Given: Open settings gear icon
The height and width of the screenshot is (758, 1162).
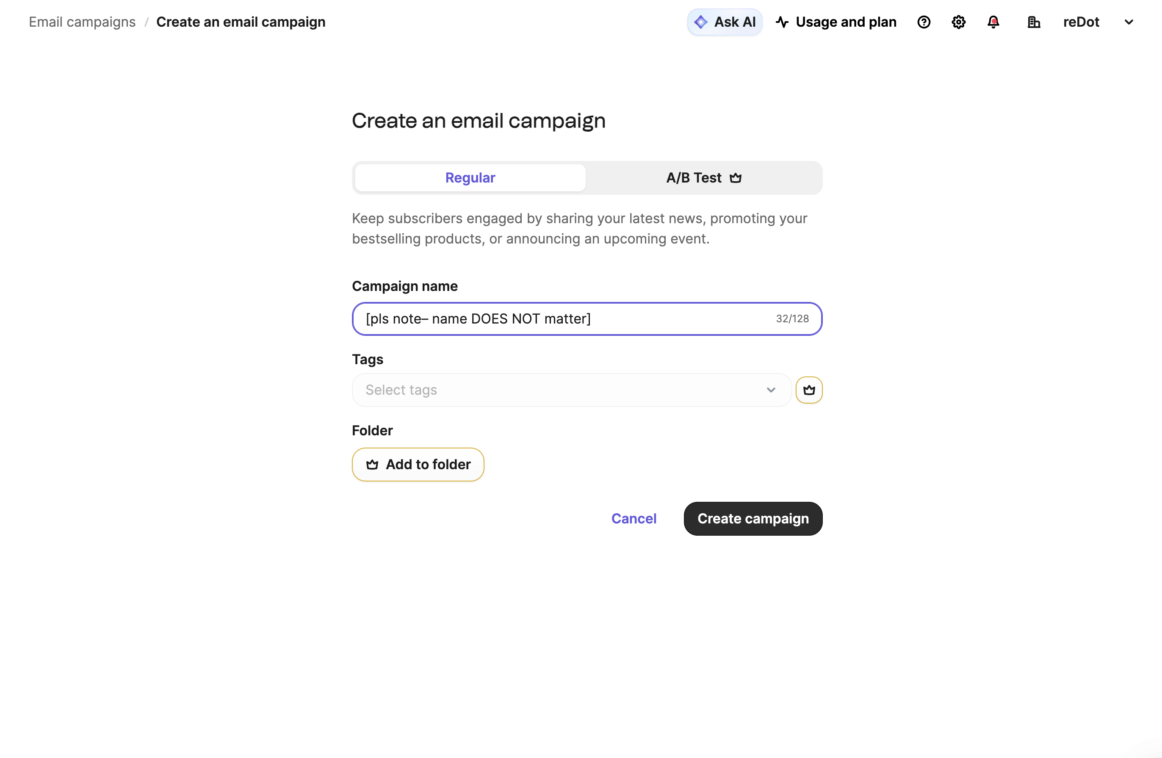Looking at the screenshot, I should point(958,22).
